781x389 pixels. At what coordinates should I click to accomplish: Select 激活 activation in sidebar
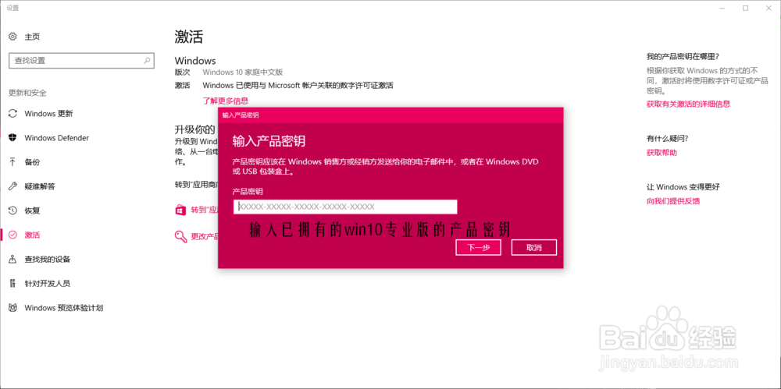click(32, 235)
